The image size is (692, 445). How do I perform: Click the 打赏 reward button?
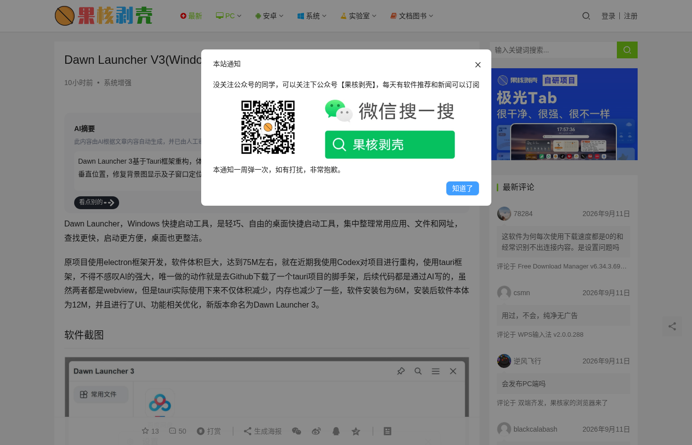209,431
